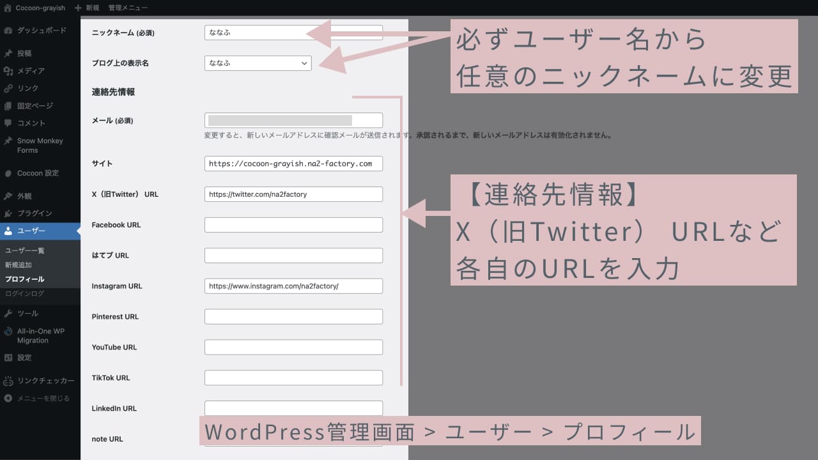Click the Dashboard gauge icon in sidebar

pyautogui.click(x=8, y=30)
